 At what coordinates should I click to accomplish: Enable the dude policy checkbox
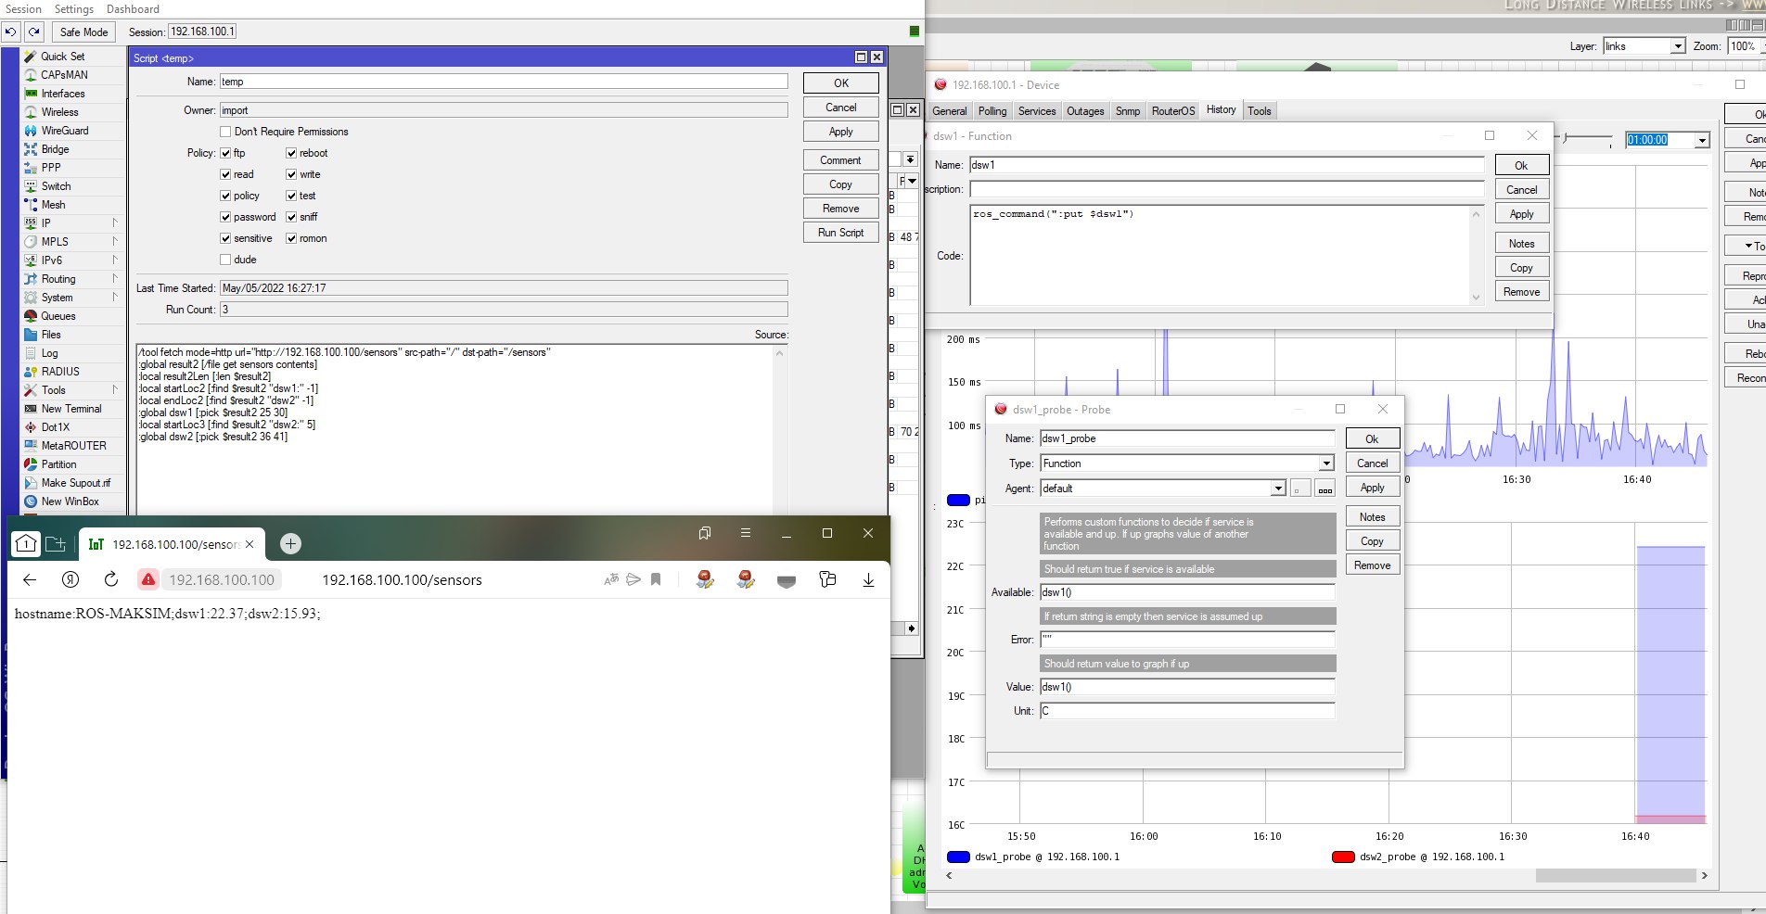coord(225,260)
